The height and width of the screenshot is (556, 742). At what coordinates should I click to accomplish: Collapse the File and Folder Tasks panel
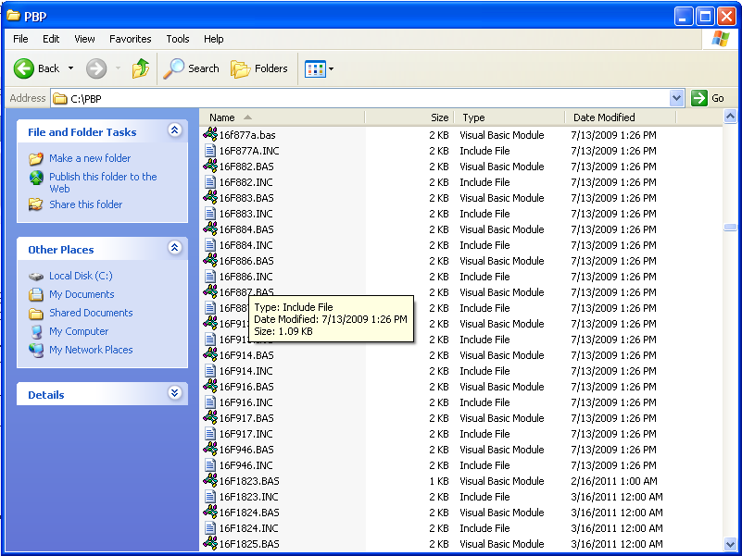click(174, 131)
